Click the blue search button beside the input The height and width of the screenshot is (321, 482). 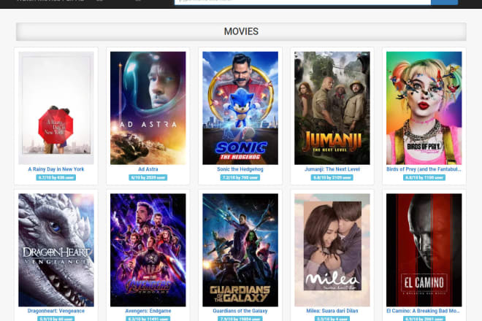[x=444, y=2]
